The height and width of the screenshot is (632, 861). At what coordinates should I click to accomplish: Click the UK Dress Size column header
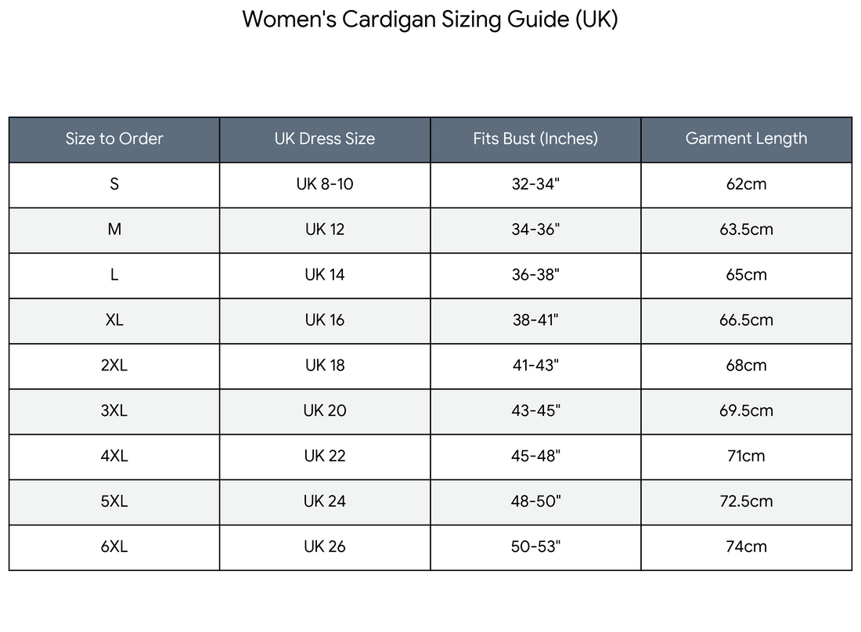click(x=325, y=139)
